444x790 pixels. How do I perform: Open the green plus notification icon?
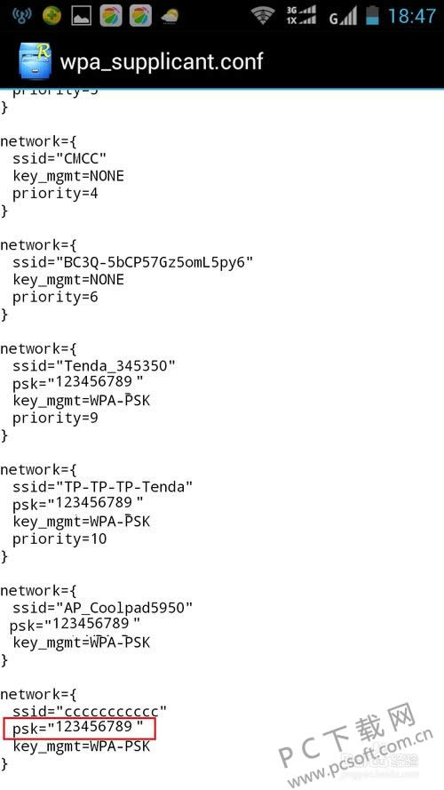click(52, 16)
